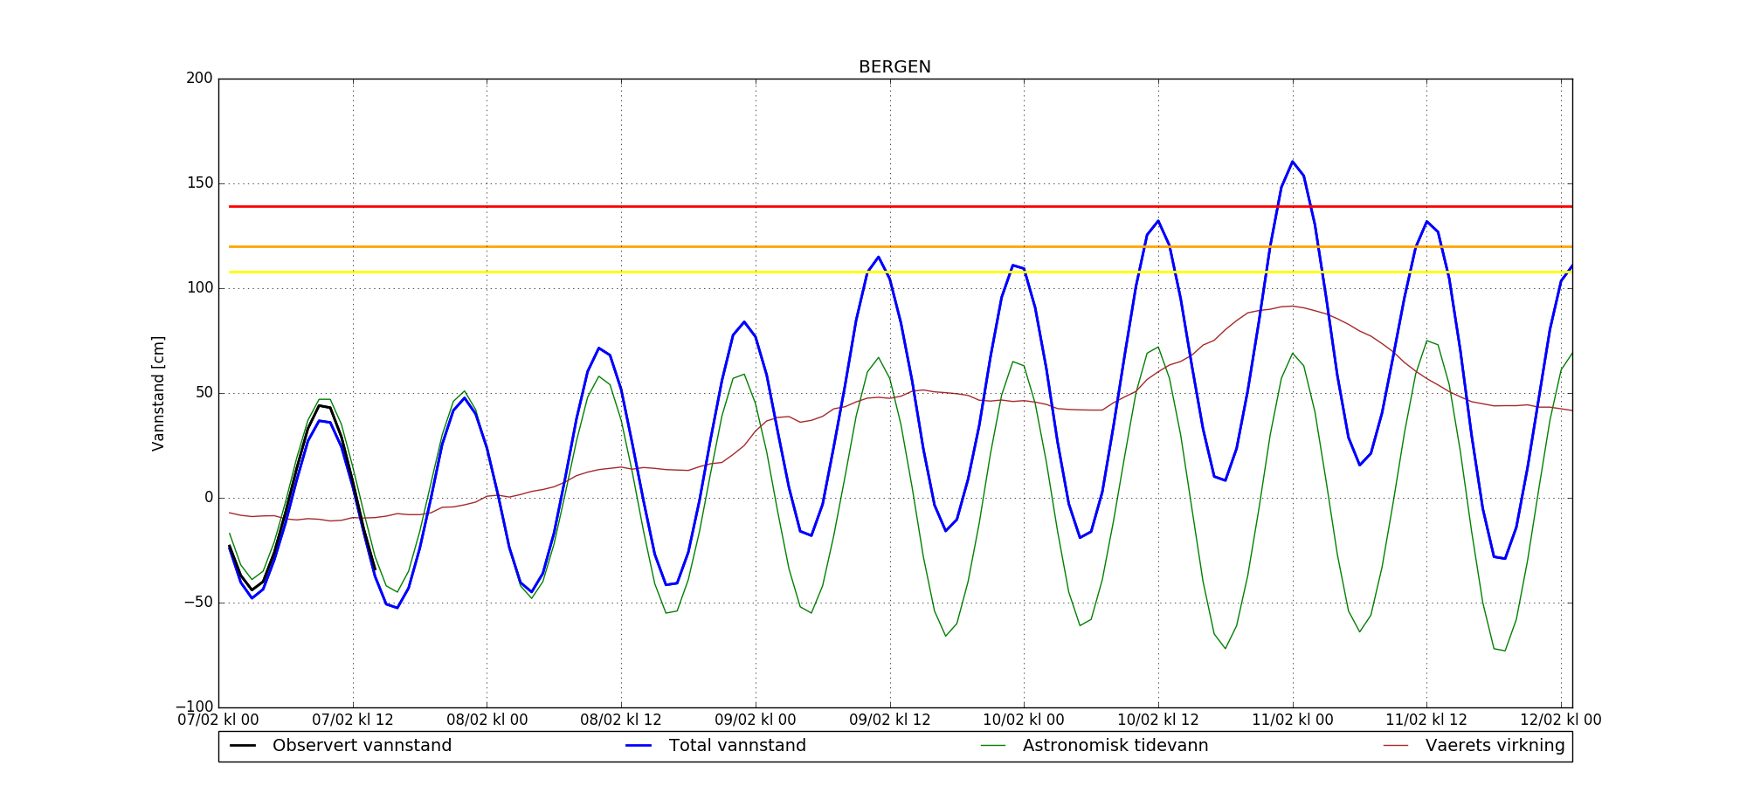Click the 10/02 kl 00 x-axis label
The image size is (1747, 786).
click(1024, 720)
